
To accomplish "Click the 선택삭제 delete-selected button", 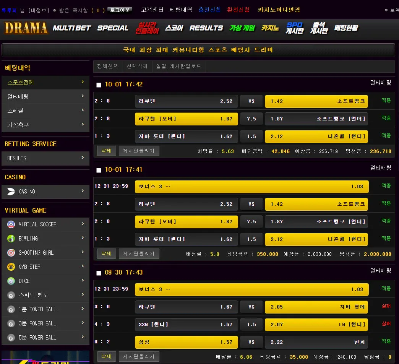I will click(x=137, y=66).
